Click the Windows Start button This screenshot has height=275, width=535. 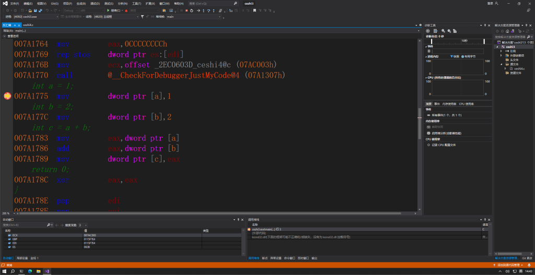pos(5,271)
